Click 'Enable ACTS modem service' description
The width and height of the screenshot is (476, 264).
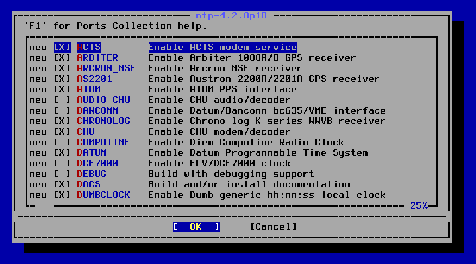[x=223, y=48]
